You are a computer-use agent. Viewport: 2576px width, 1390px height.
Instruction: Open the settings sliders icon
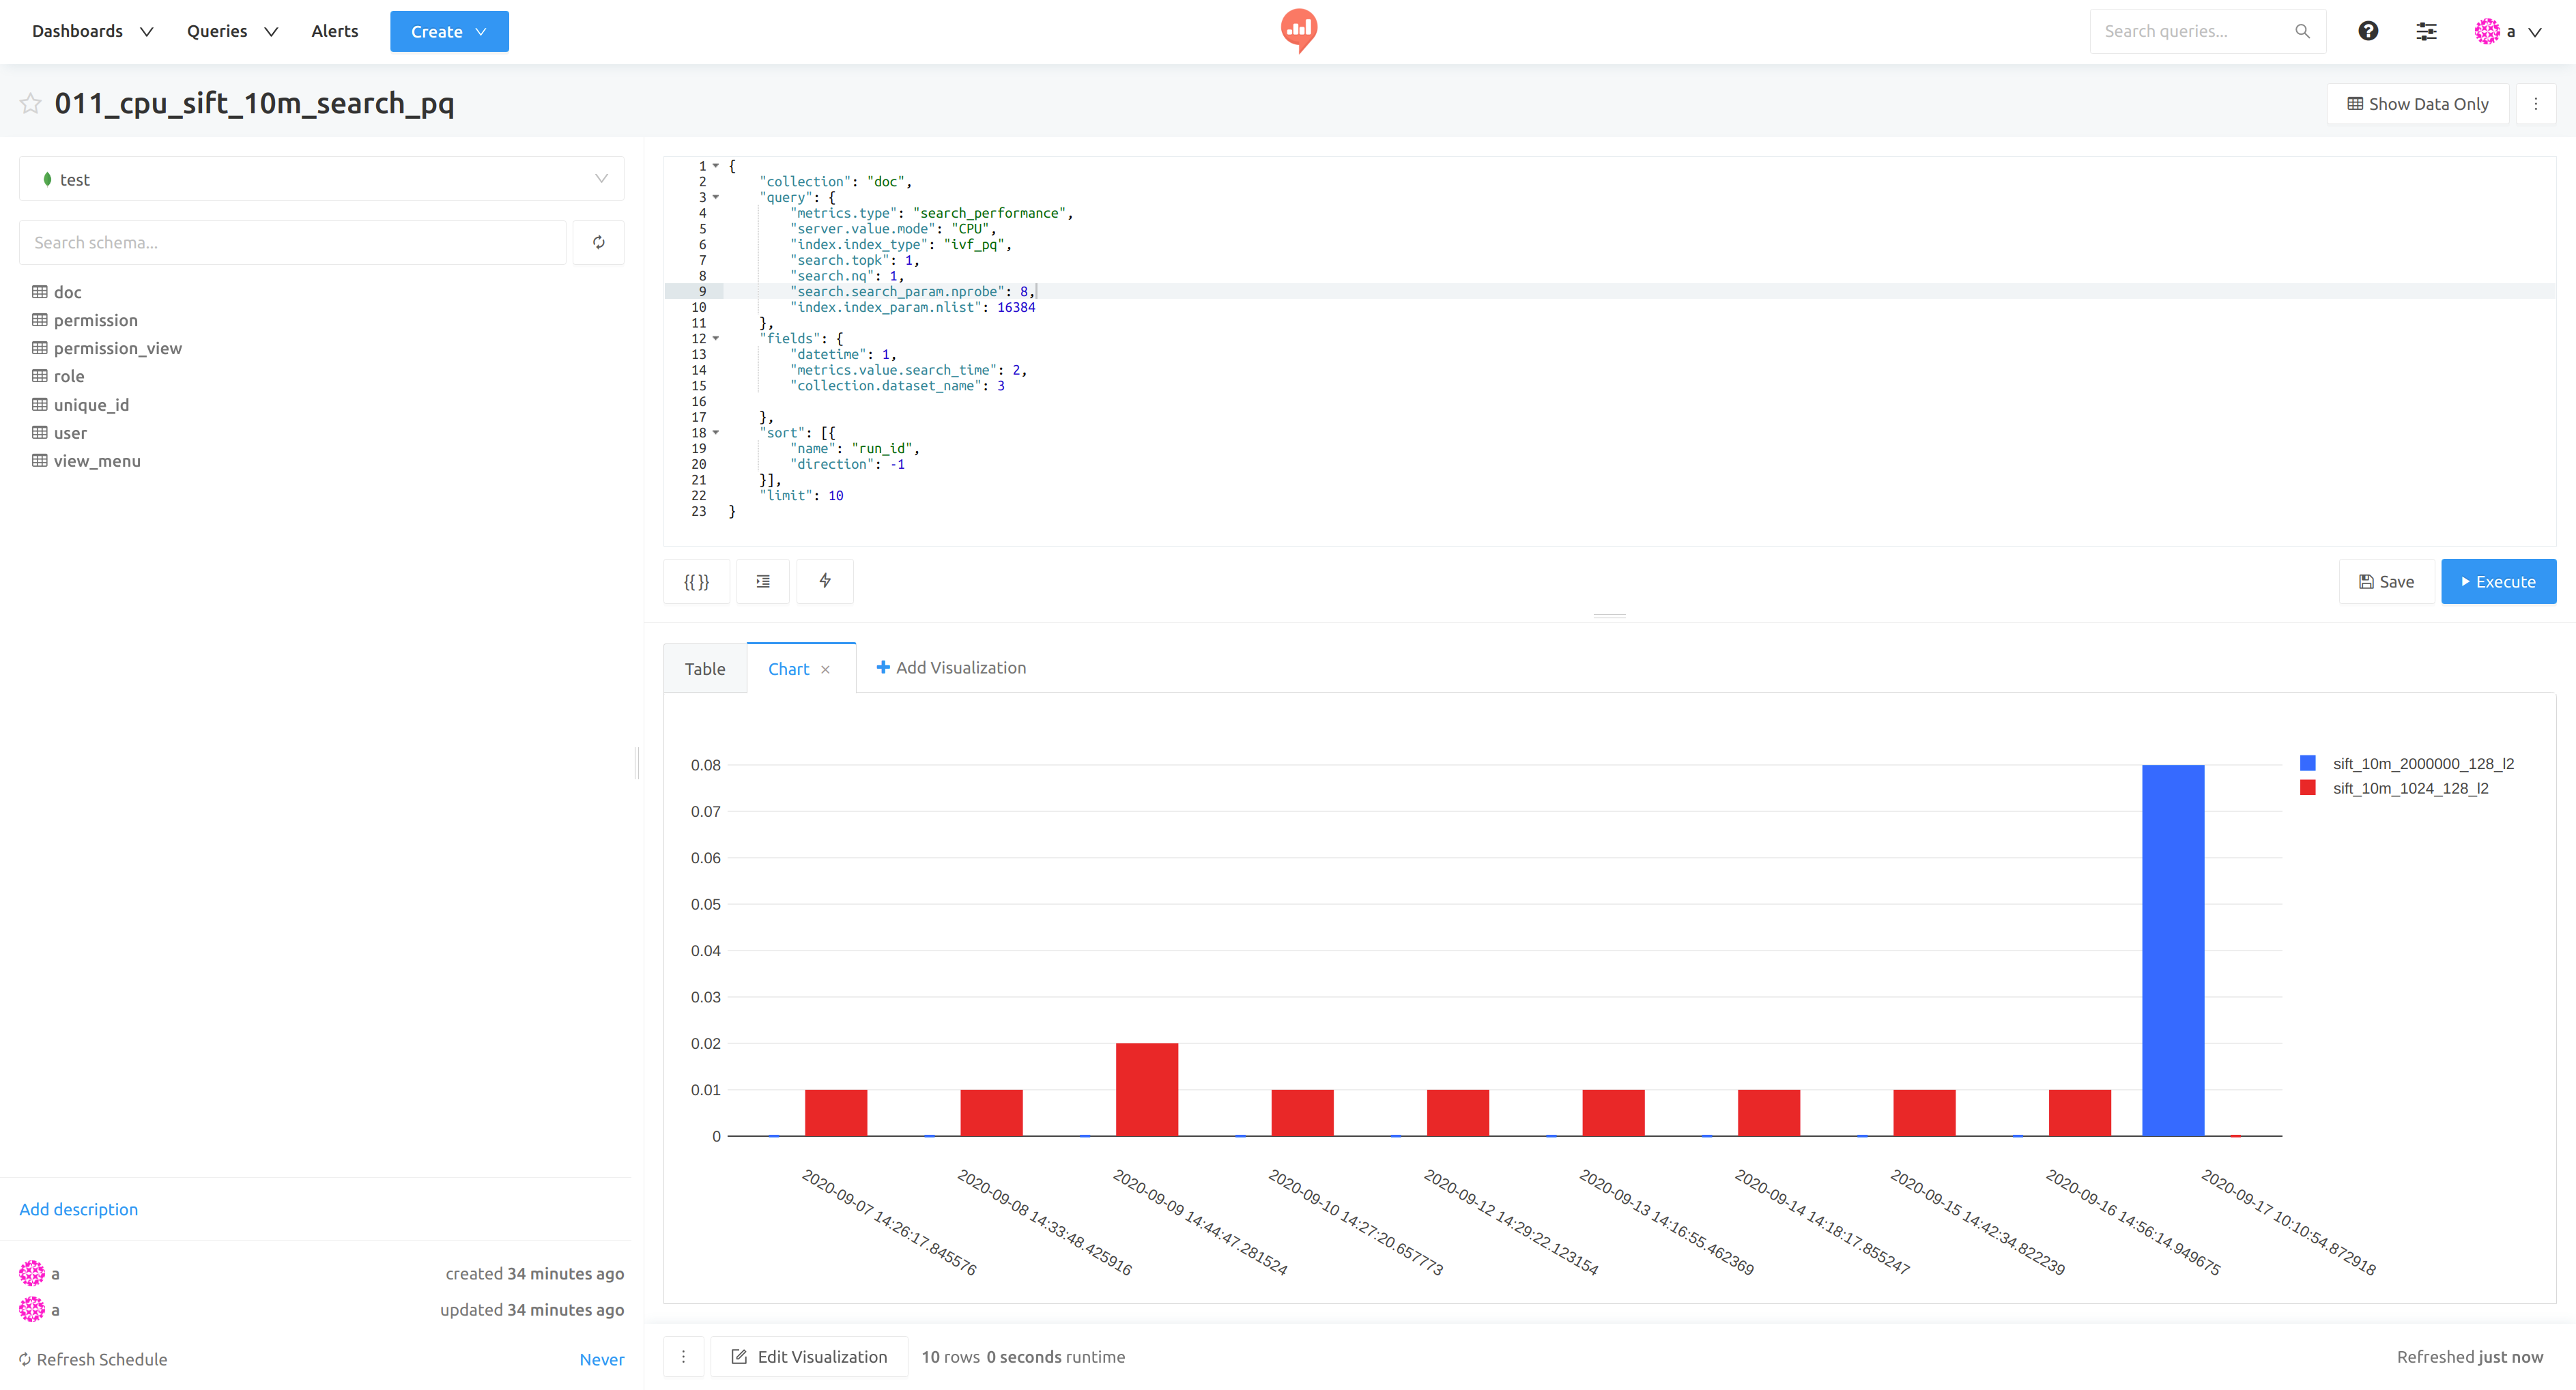[2426, 32]
